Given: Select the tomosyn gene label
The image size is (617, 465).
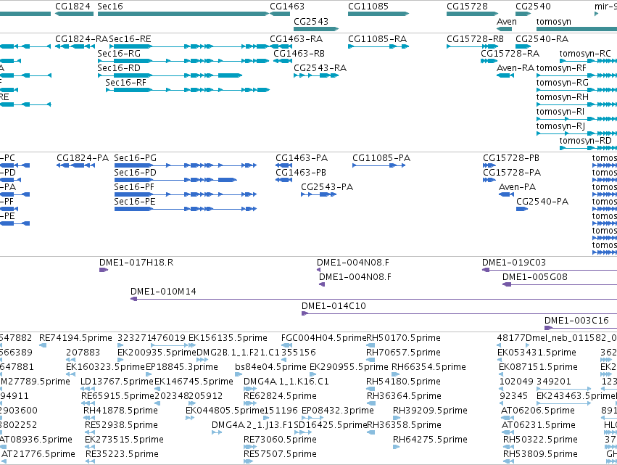Looking at the screenshot, I should pos(553,22).
